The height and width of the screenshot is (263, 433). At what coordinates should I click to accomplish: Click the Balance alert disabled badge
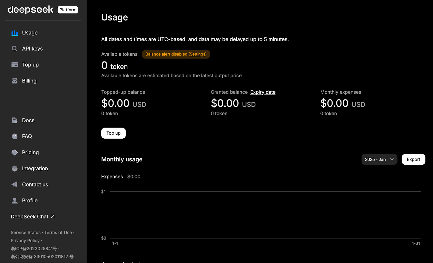[x=176, y=54]
